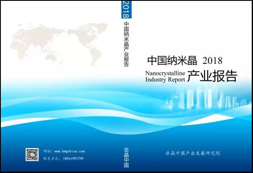The image size is (253, 173).
Task: Click the 联系方式 label
Action: pyautogui.click(x=51, y=159)
